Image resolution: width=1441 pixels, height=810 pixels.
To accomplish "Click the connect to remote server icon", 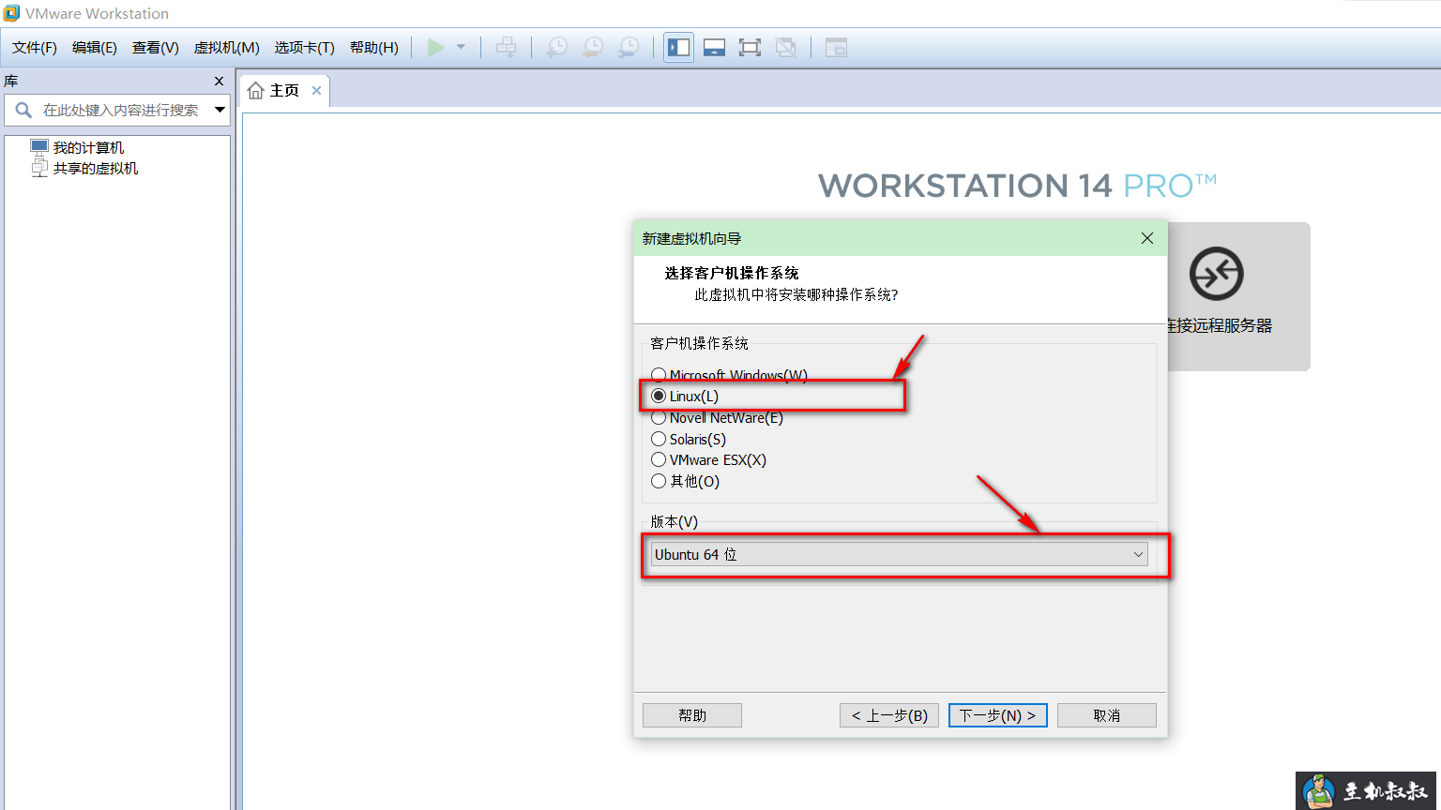I will (1216, 274).
